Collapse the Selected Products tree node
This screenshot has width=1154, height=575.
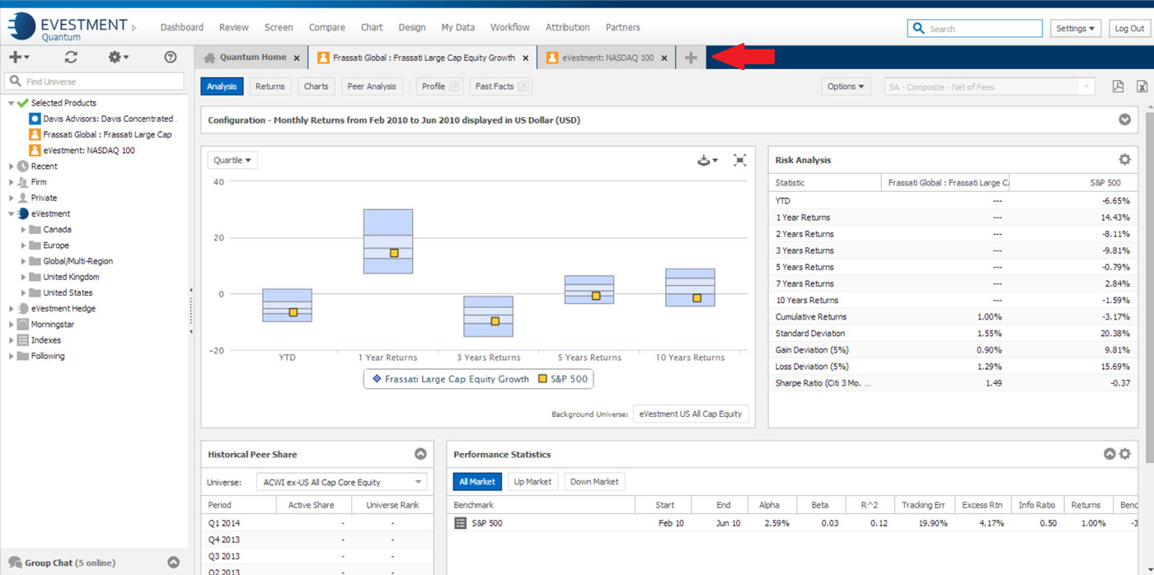click(x=11, y=103)
